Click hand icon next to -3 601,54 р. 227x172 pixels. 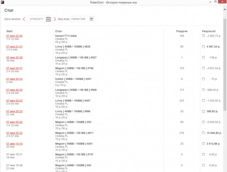coord(203,68)
